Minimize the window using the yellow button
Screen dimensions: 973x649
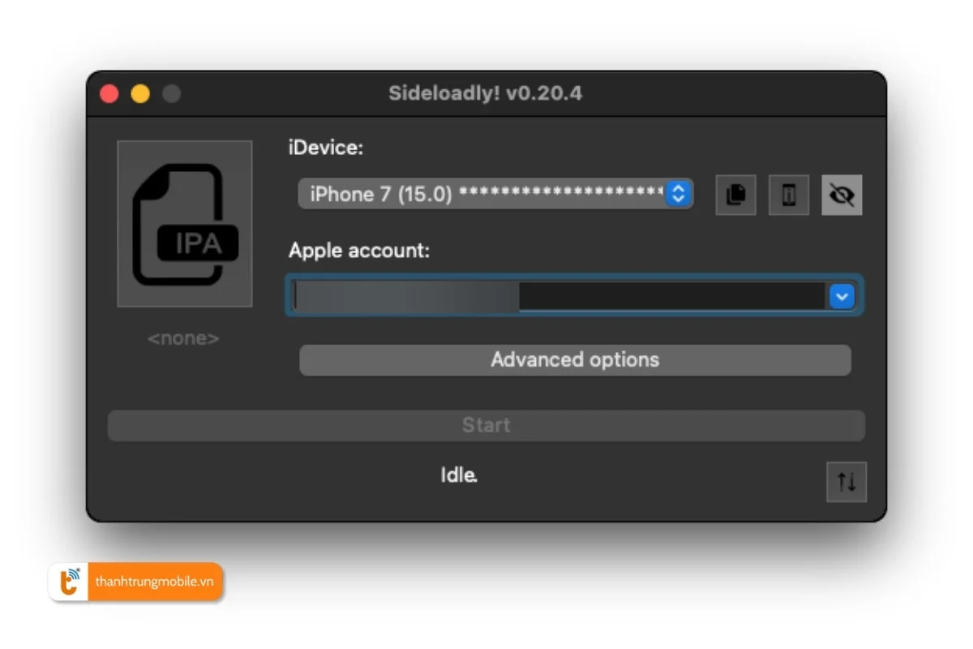tap(140, 94)
